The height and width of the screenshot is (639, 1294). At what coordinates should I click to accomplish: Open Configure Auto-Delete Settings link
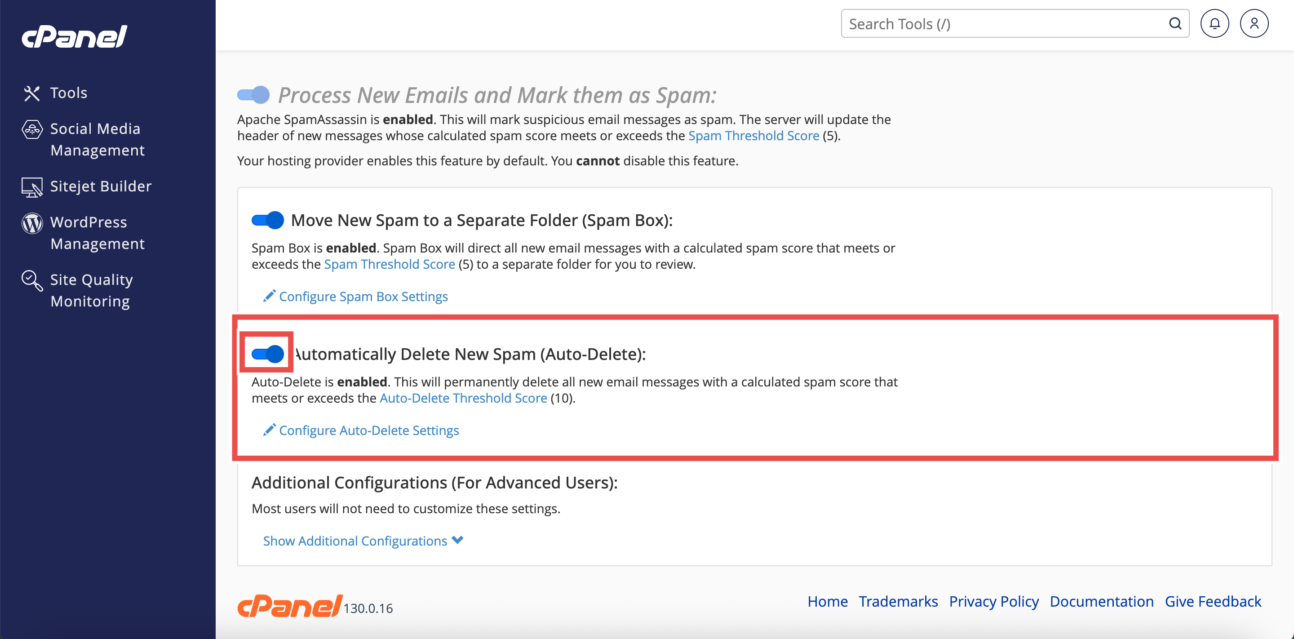coord(368,430)
